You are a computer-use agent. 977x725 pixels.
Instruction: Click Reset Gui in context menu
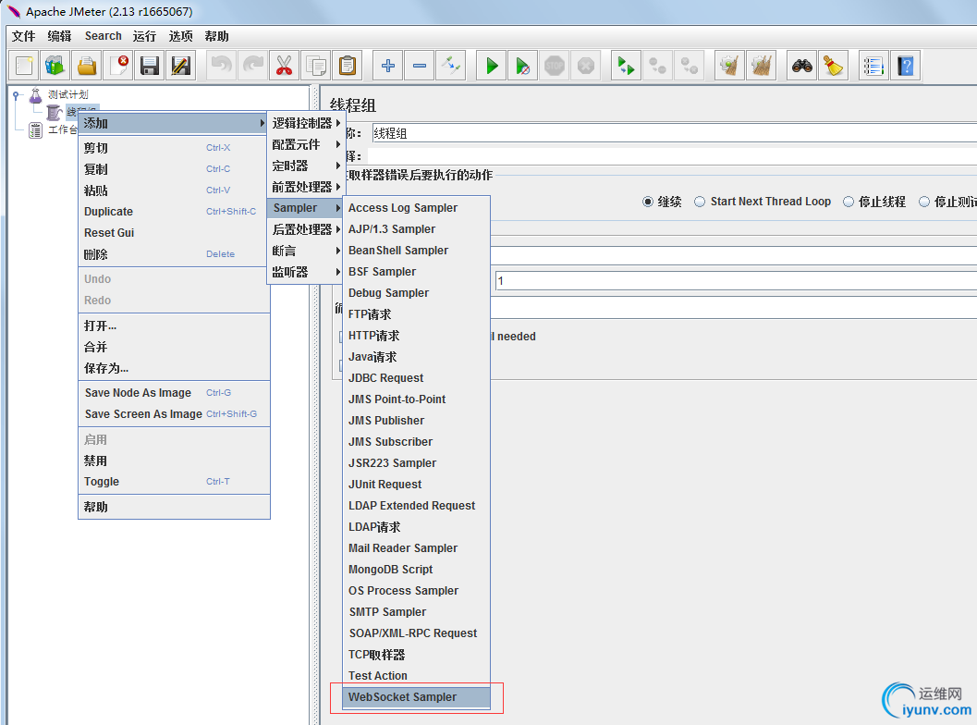[x=174, y=233]
